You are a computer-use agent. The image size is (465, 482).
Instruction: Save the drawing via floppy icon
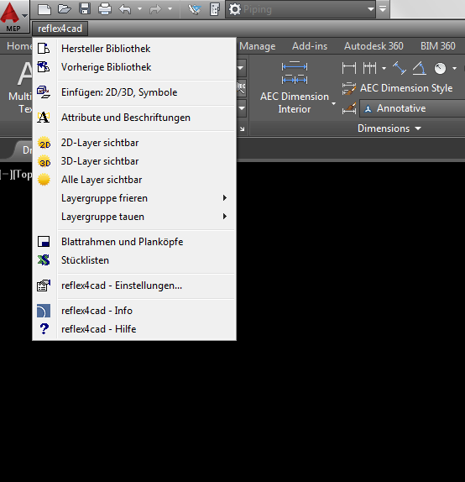pos(85,9)
